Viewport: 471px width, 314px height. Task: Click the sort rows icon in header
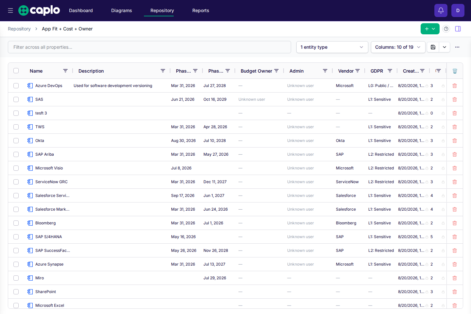(438, 71)
